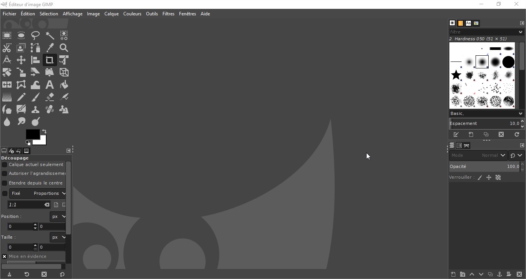The height and width of the screenshot is (279, 526).
Task: Pick the Text tool
Action: coord(50,85)
